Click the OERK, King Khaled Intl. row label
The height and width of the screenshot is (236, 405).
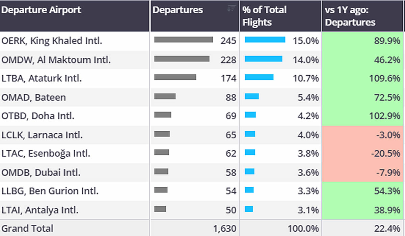click(52, 41)
